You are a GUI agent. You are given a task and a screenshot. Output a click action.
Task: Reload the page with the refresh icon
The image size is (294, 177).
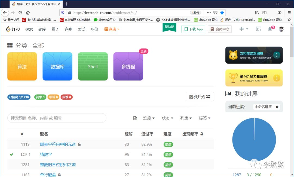click(x=20, y=13)
